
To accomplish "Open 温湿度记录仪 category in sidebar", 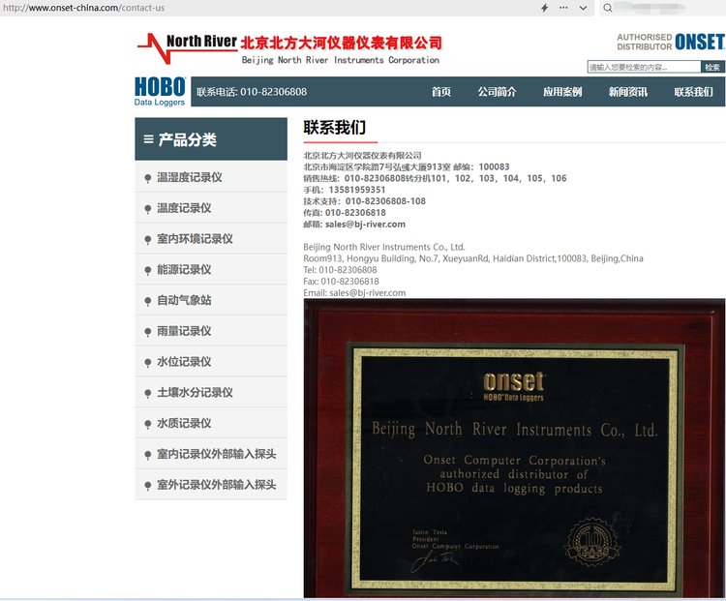I will pos(190,177).
